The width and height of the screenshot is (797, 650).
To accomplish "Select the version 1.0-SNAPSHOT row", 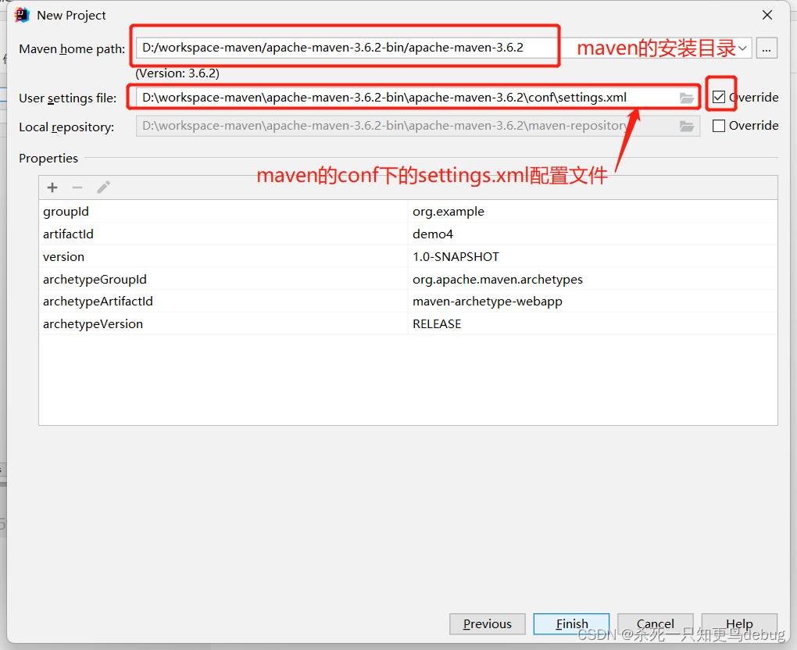I will tap(234, 256).
